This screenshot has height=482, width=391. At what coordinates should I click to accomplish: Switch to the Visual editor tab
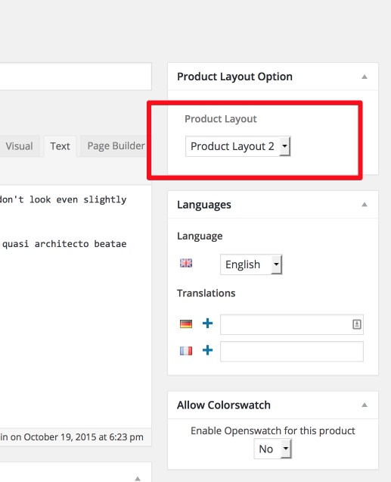[x=19, y=146]
